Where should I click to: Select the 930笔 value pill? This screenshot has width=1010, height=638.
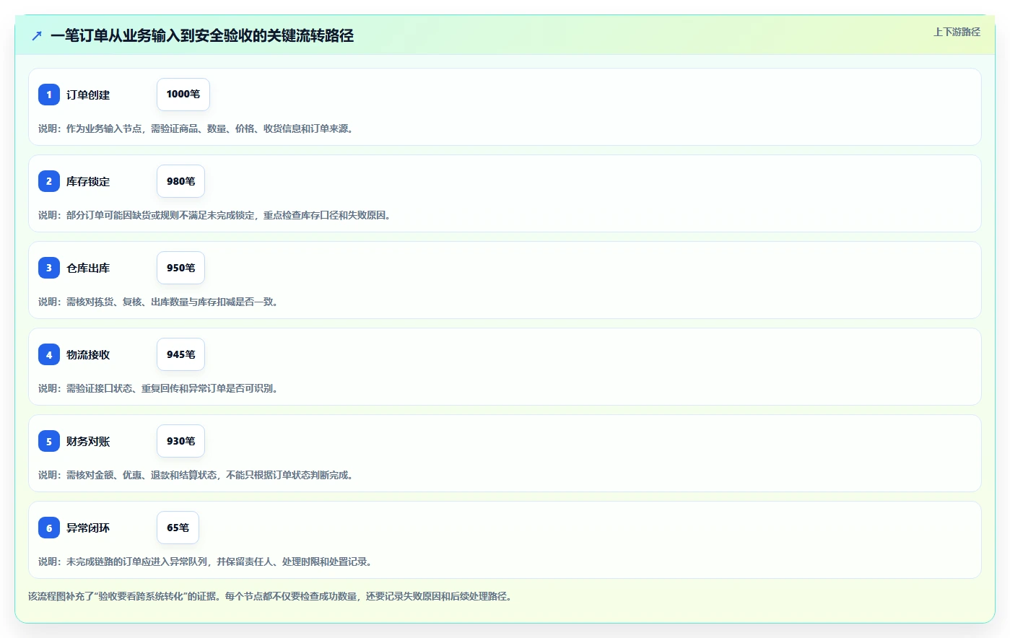(180, 441)
